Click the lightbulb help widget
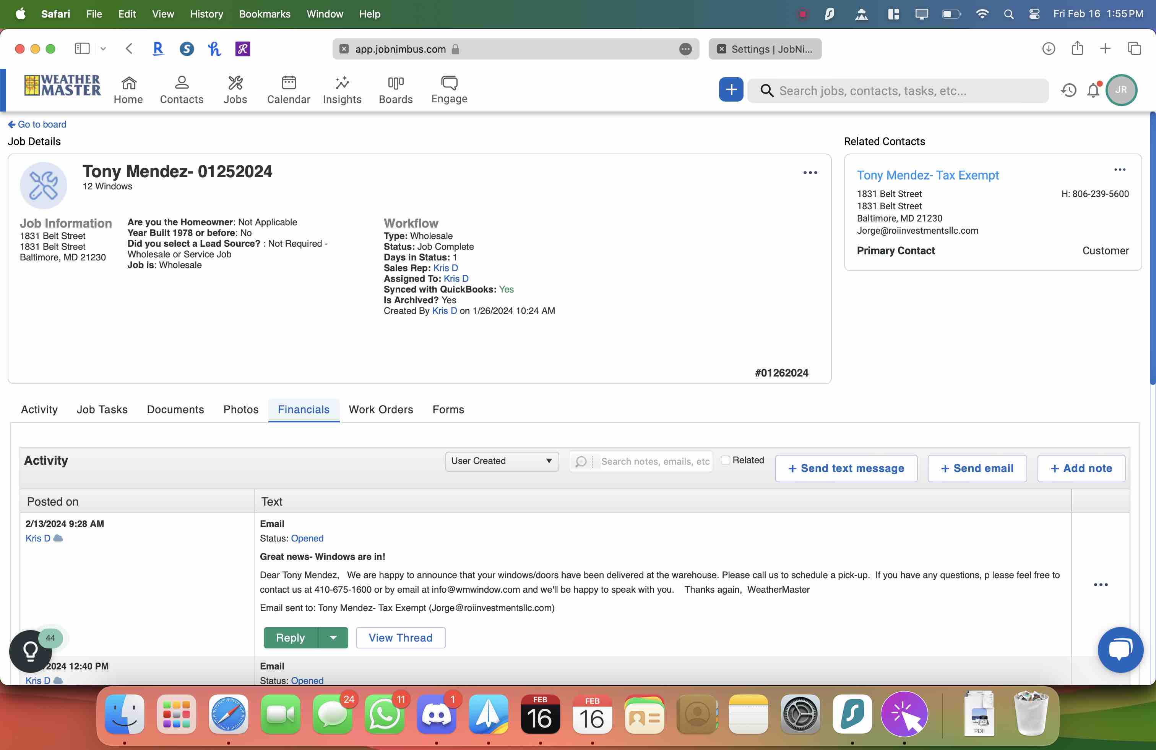Screen dimensions: 1156x750 30,651
